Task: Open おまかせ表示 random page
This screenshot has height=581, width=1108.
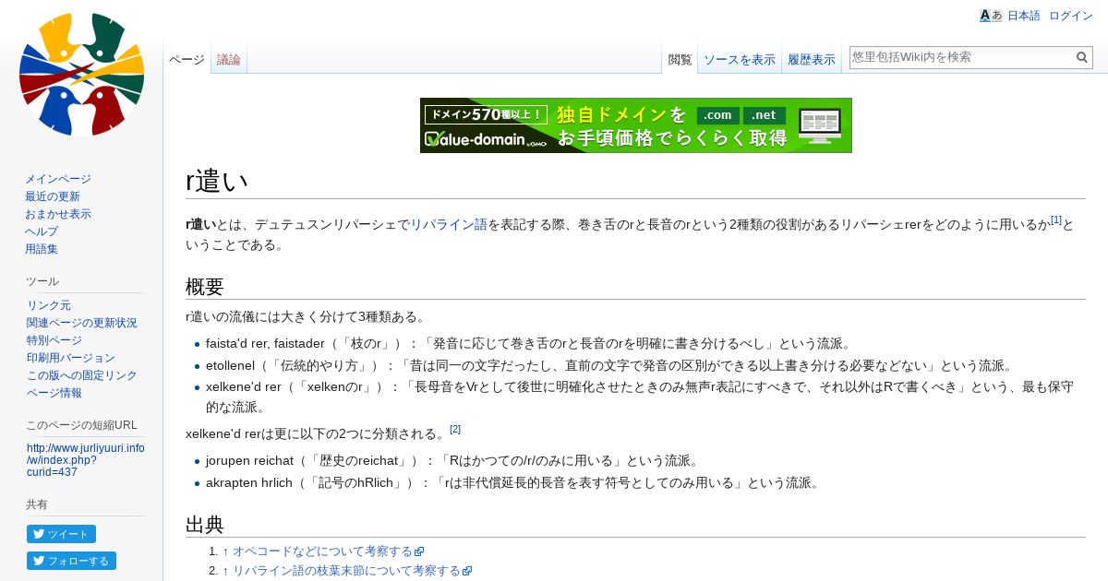Action: pos(58,214)
